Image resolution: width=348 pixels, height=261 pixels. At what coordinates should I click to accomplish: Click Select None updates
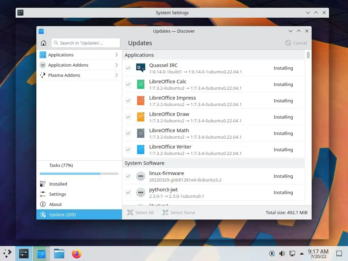click(179, 212)
